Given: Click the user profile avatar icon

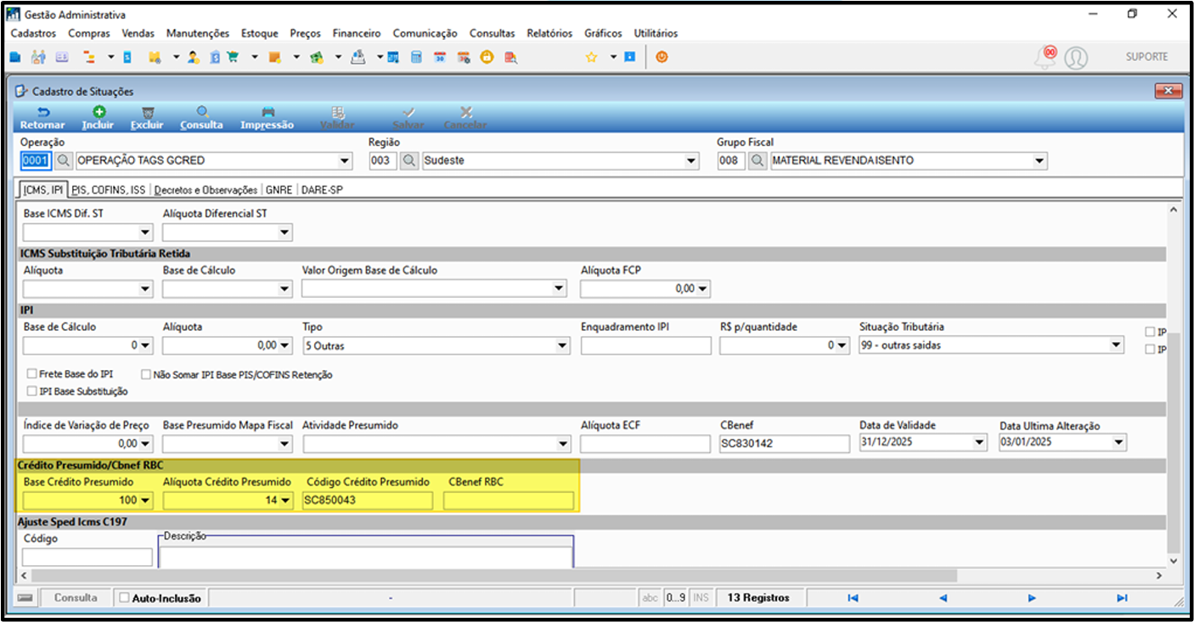Looking at the screenshot, I should coord(1076,58).
